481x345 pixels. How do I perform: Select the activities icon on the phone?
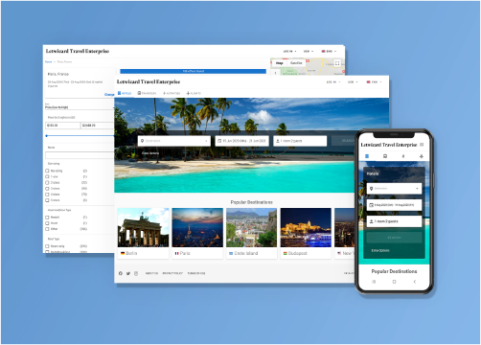click(403, 156)
